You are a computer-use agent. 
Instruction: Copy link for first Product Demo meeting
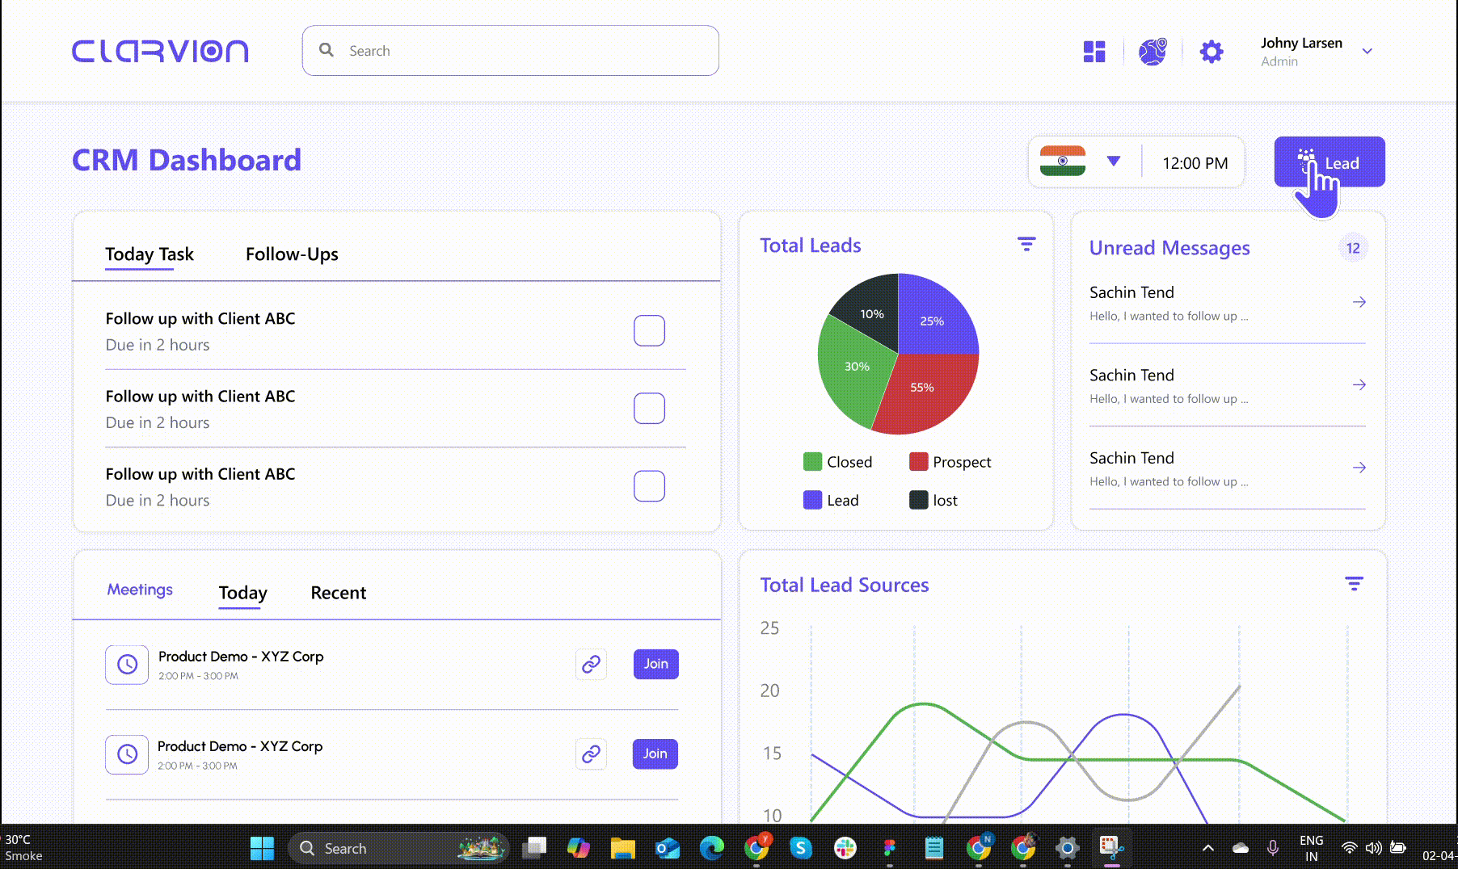point(591,664)
